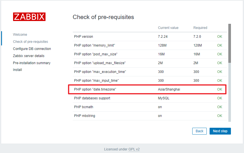Click the Required column header
244x153 pixels.
[x=200, y=28]
